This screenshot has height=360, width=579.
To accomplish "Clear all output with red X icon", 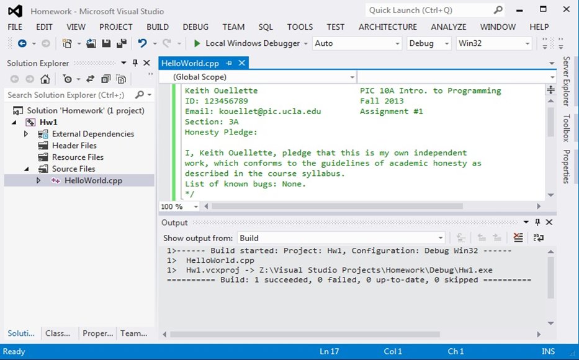I will [518, 238].
